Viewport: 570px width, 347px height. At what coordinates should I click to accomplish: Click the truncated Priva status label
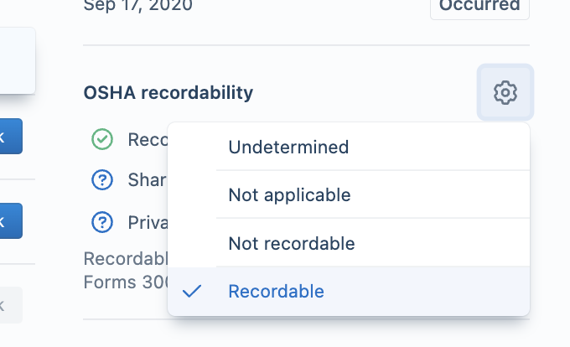tap(148, 222)
